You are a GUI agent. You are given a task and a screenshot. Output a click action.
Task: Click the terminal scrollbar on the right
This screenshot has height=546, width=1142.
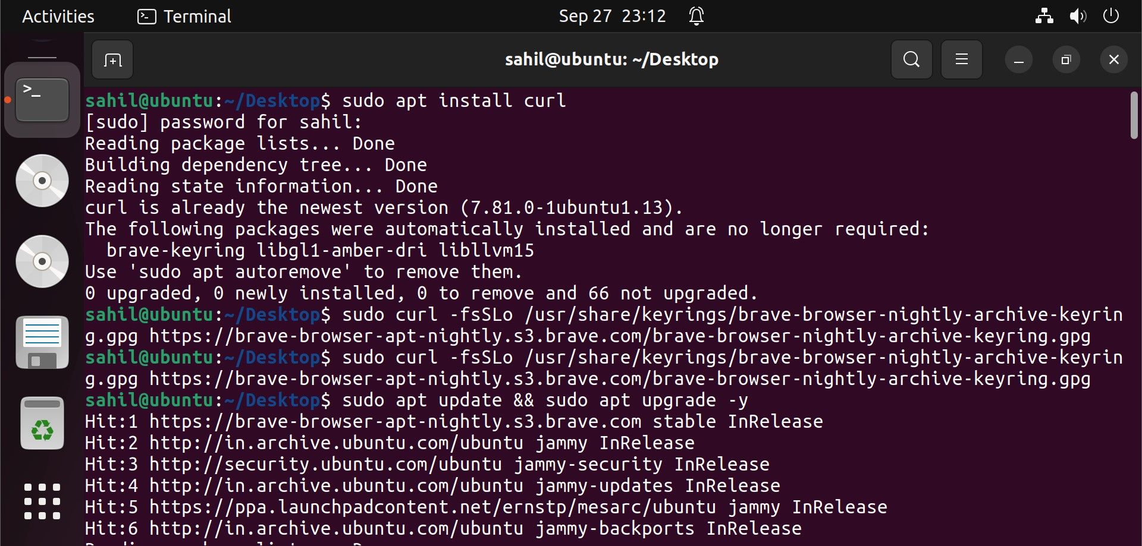pyautogui.click(x=1134, y=116)
